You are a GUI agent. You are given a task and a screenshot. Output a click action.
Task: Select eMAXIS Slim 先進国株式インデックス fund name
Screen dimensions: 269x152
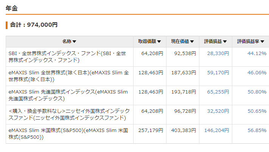[68, 95]
